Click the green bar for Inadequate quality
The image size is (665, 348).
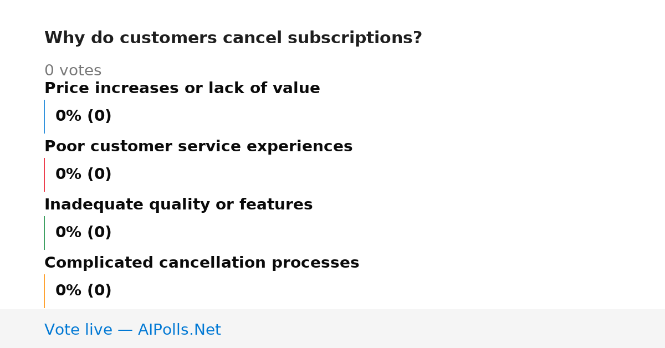pyautogui.click(x=44, y=233)
